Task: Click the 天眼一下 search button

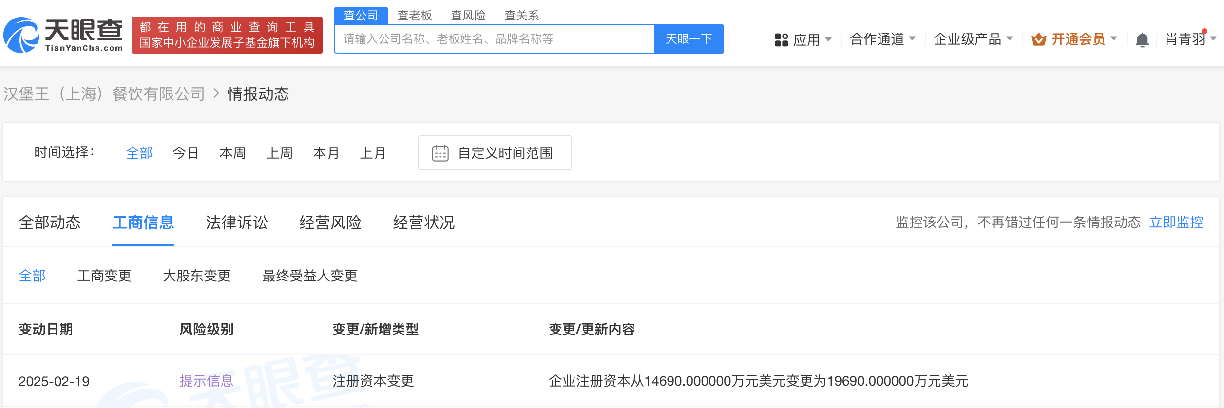Action: coord(688,39)
